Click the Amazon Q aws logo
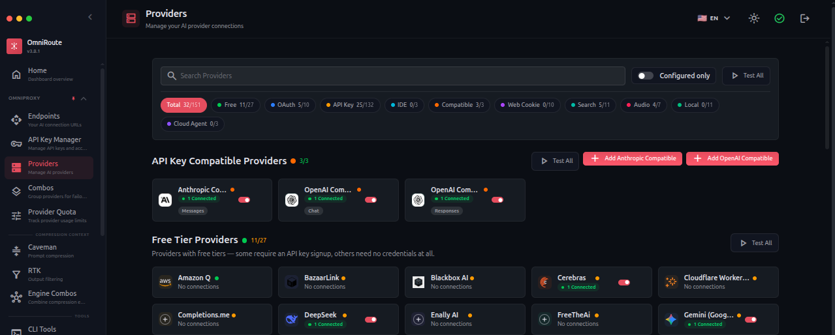The height and width of the screenshot is (335, 835). click(x=165, y=282)
